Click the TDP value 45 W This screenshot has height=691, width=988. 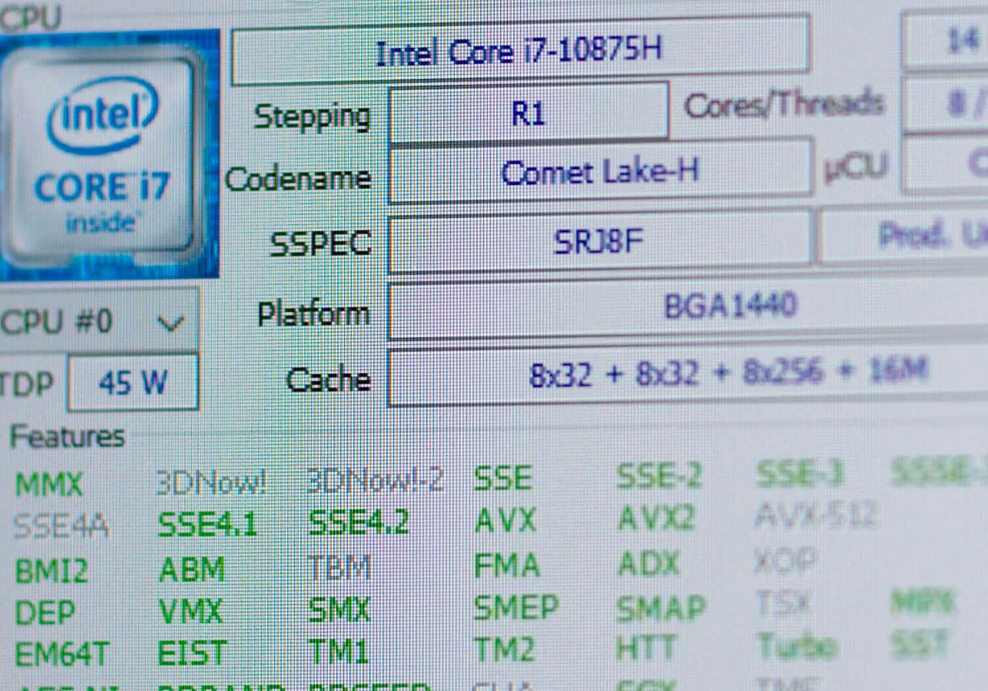[x=133, y=382]
